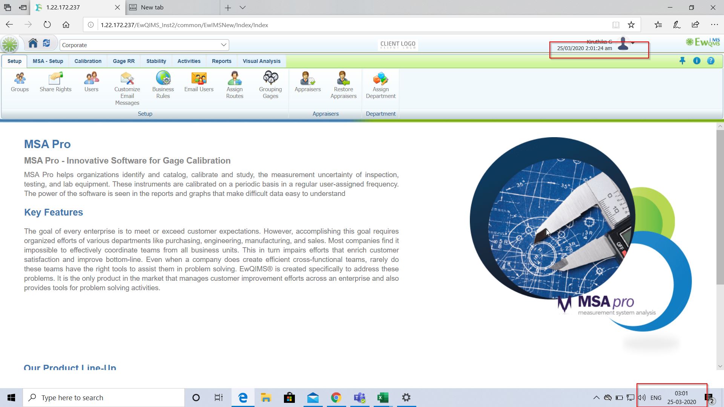This screenshot has width=724, height=407.
Task: Open Share Rights in the ribbon
Action: point(55,82)
